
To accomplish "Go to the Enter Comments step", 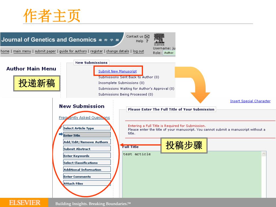I will pos(87,176).
